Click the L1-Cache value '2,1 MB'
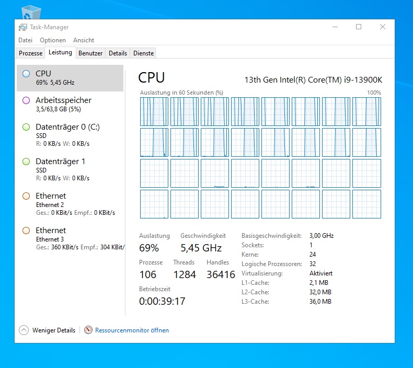The height and width of the screenshot is (368, 413). pyautogui.click(x=319, y=283)
